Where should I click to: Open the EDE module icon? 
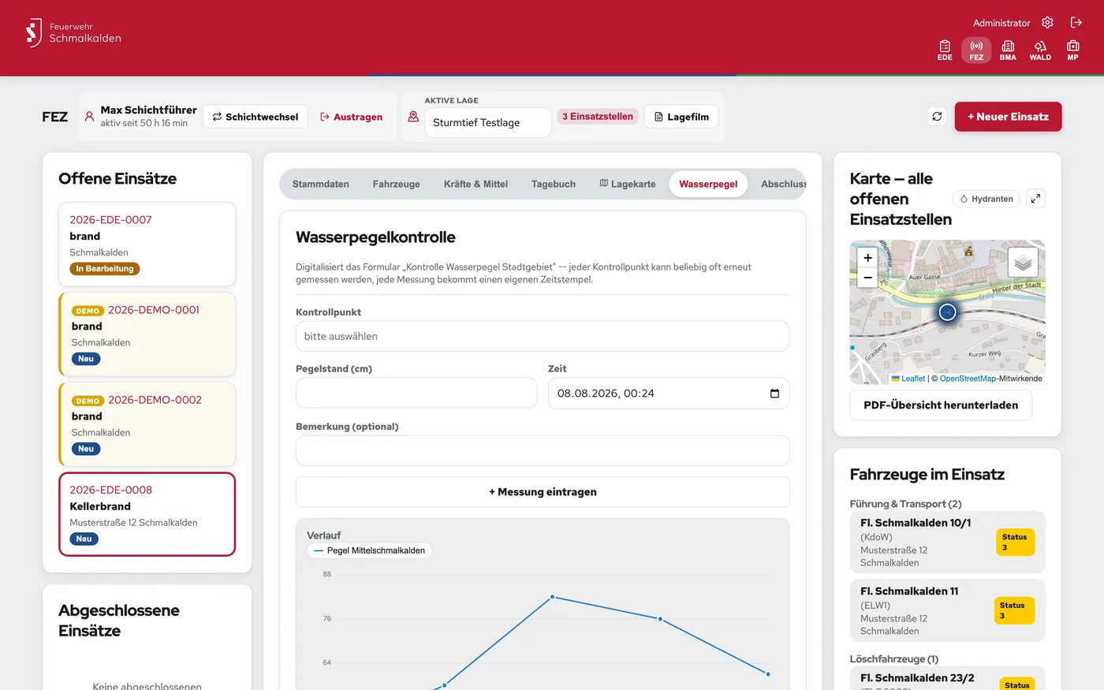[945, 50]
